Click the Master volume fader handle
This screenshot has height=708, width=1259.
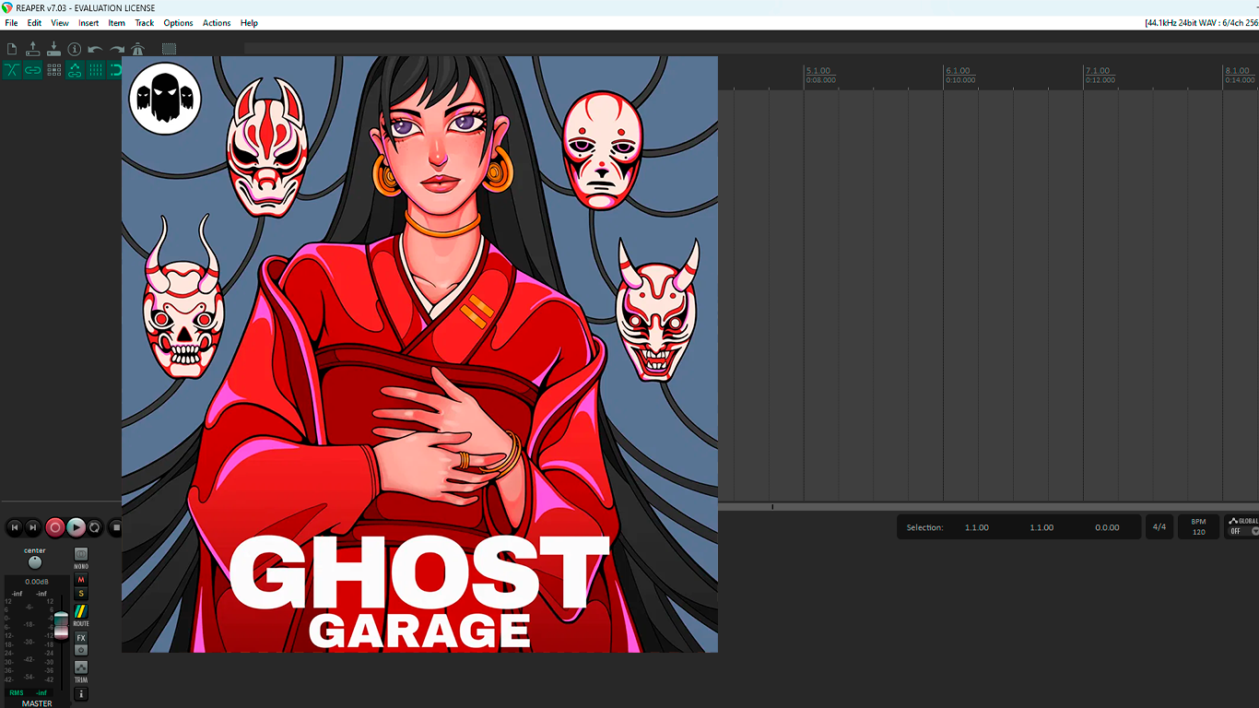pos(61,624)
